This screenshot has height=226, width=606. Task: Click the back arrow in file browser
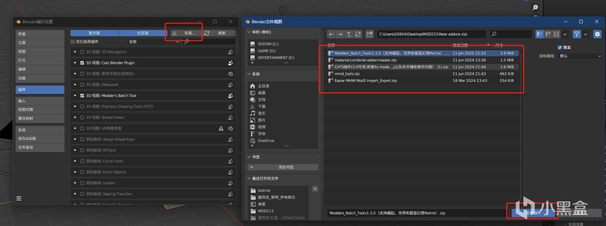pyautogui.click(x=331, y=34)
